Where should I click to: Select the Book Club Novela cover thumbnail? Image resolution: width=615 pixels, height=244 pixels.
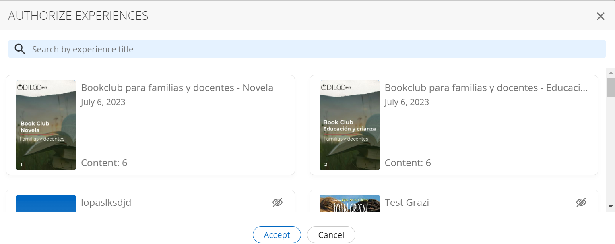(x=46, y=125)
